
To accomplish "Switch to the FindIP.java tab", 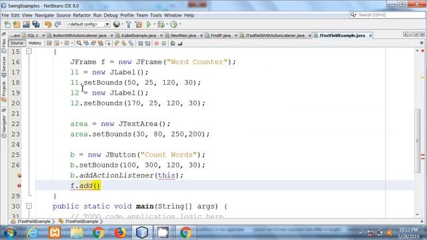I will click(221, 35).
